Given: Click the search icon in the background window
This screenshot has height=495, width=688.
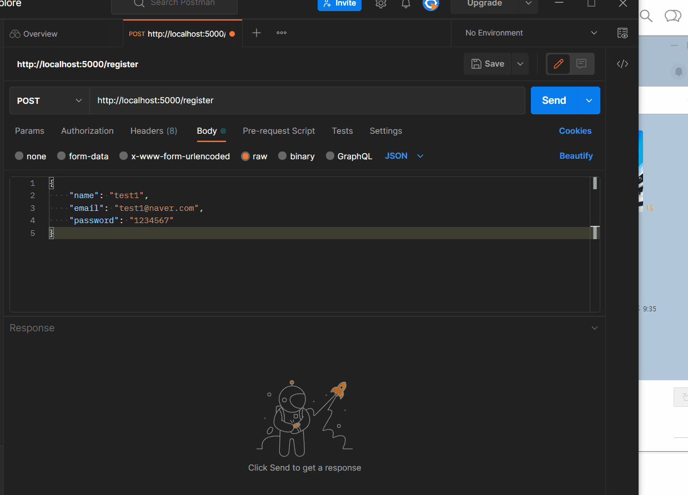Looking at the screenshot, I should click(x=646, y=16).
